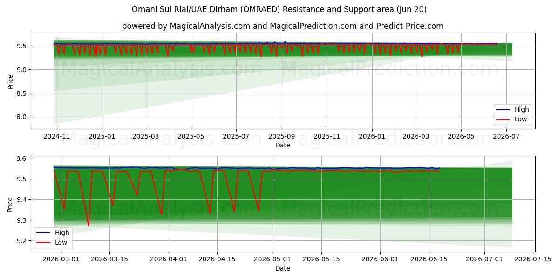Click the '2026-03' upper chart tick label
Viewport: 559px width, 279px height.
(x=416, y=137)
